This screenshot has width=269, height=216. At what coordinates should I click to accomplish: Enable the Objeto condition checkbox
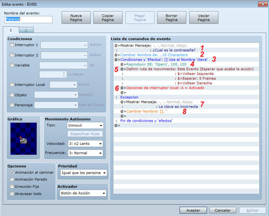tap(12, 95)
